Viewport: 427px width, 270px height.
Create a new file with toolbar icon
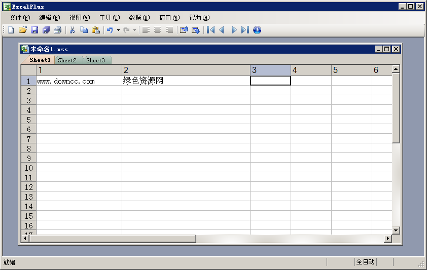pyautogui.click(x=11, y=30)
